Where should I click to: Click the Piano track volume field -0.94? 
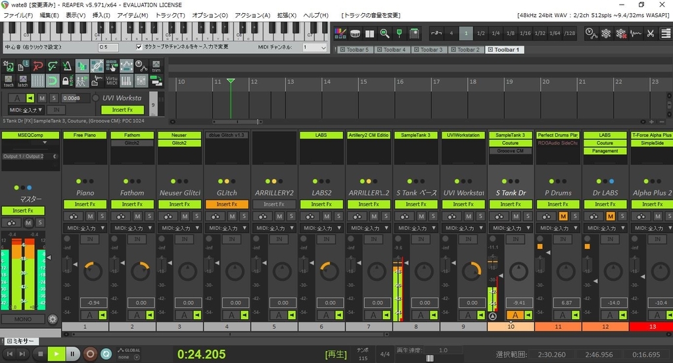click(x=93, y=303)
